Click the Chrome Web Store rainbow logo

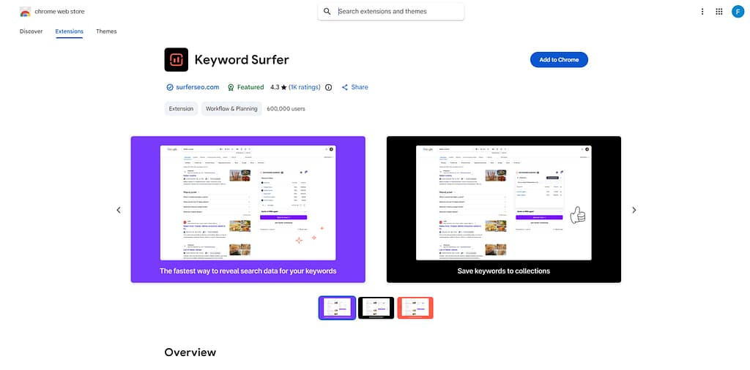(26, 12)
